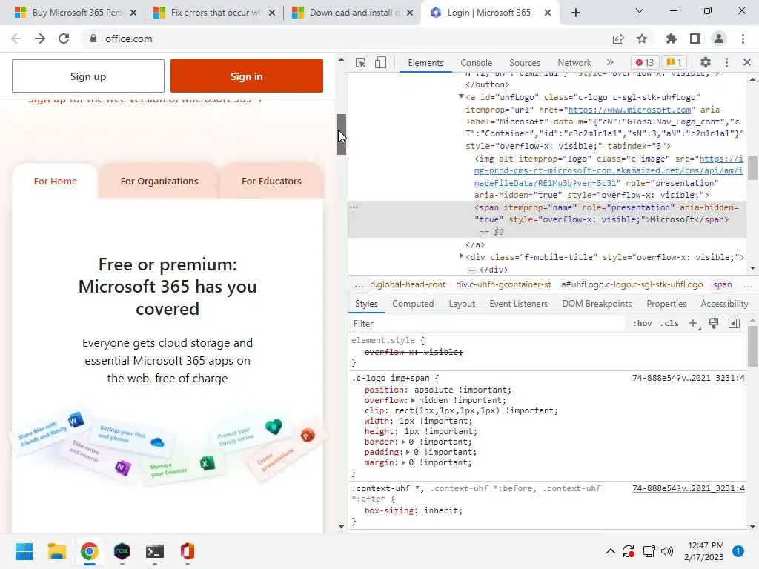
Task: Expand the div f-mobile-title node
Action: [x=461, y=256]
